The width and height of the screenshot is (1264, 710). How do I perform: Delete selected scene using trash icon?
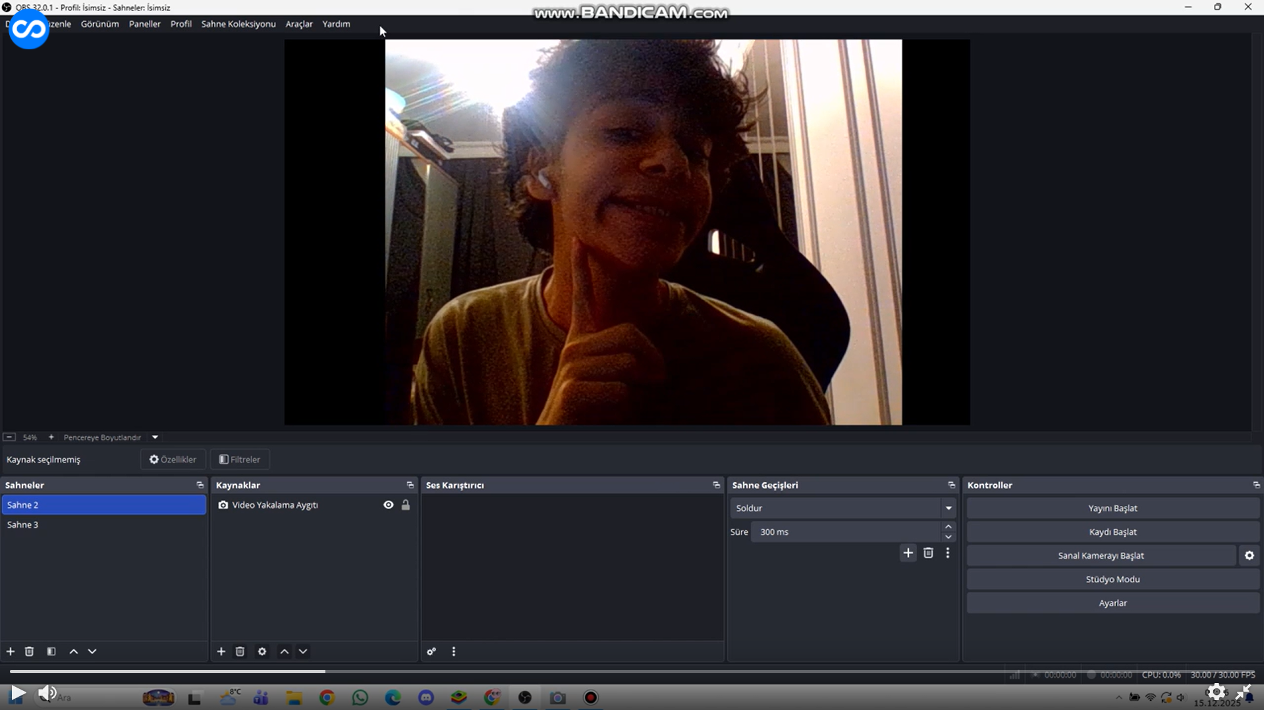coord(29,651)
